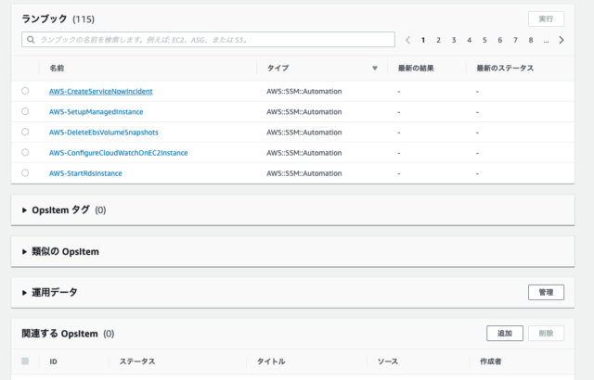Select current runbook page 1
Image resolution: width=594 pixels, height=380 pixels.
[x=423, y=40]
